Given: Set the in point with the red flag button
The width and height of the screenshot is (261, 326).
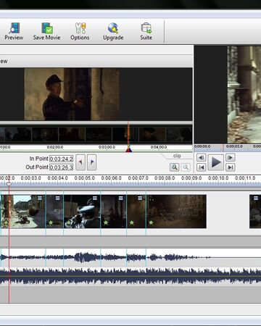Looking at the screenshot, I should [x=80, y=162].
